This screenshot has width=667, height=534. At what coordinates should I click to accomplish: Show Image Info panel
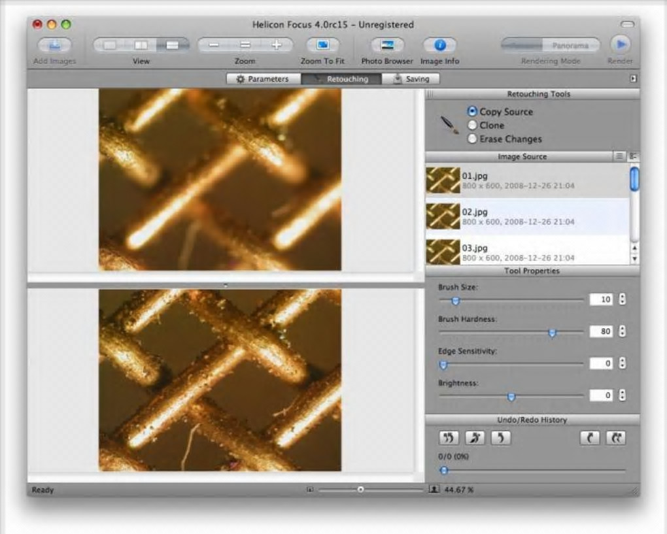(439, 46)
